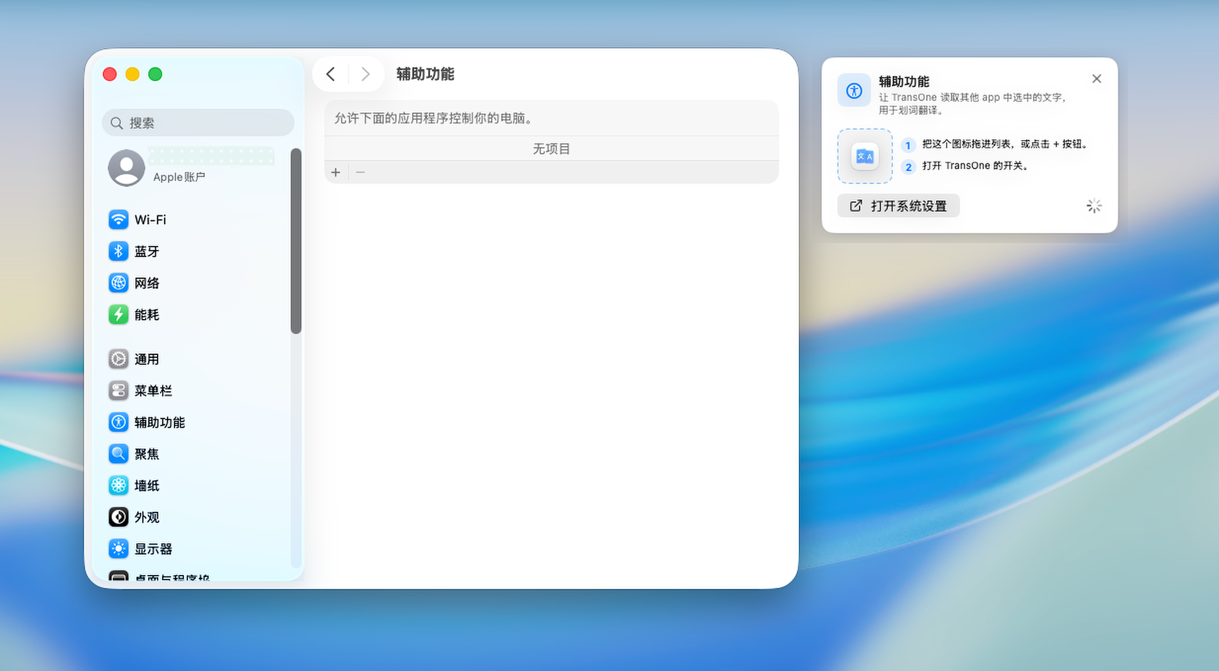Add an app with the plus button
This screenshot has width=1219, height=671.
click(336, 172)
